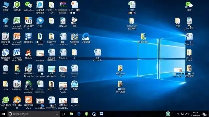Select the P2WSetup installer icon

(17, 85)
